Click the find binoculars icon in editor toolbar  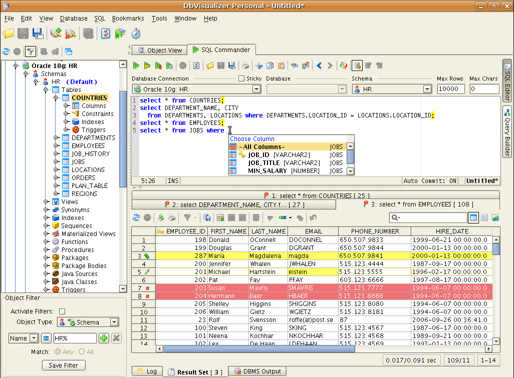295,65
